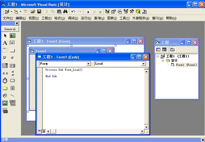Click the Add Form toolbar icon

pos(16,12)
